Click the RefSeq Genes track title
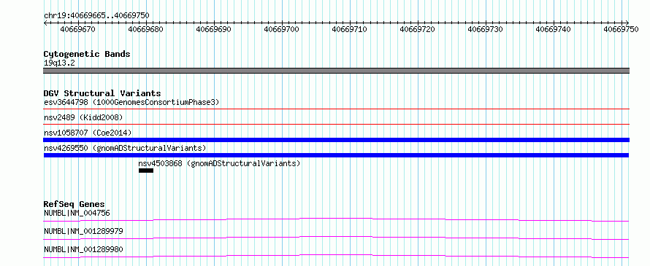The width and height of the screenshot is (650, 266). [74, 204]
